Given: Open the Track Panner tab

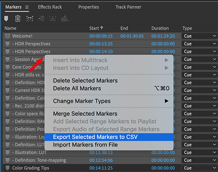Looking at the screenshot, I should 128,7.
